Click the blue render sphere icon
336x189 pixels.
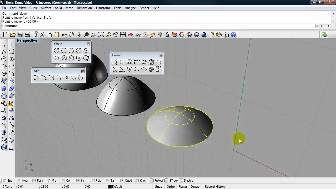point(204,35)
